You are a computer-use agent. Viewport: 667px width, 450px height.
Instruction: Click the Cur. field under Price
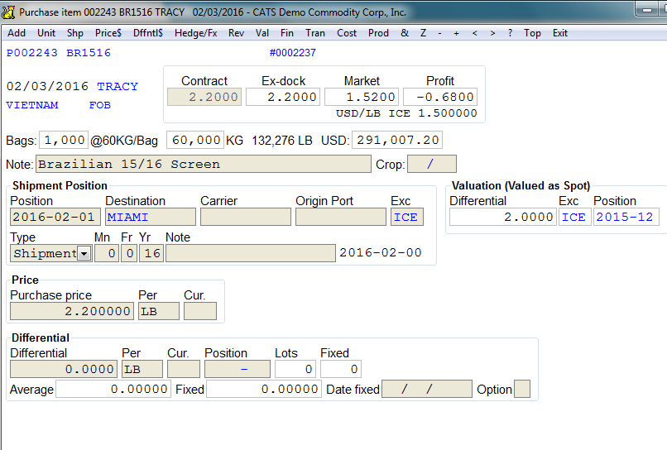pyautogui.click(x=200, y=311)
